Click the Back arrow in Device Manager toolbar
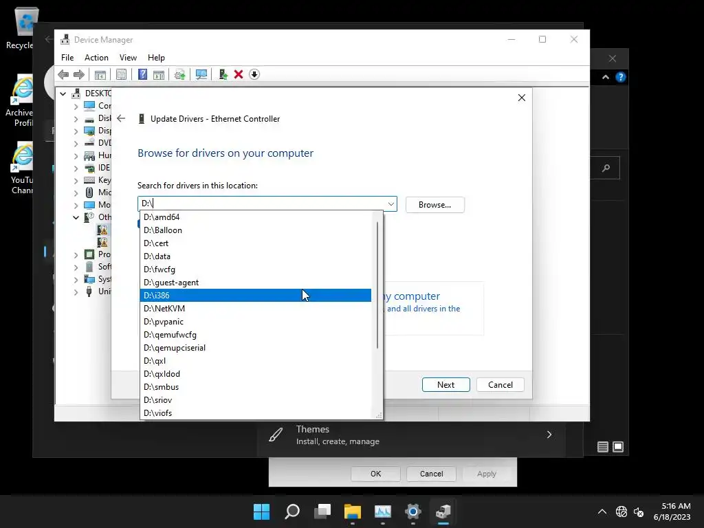This screenshot has height=528, width=704. [x=63, y=74]
